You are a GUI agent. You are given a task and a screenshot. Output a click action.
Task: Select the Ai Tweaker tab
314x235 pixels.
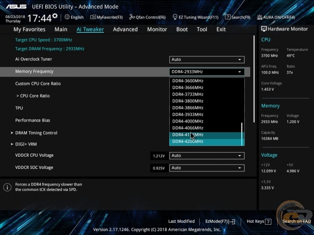click(x=90, y=29)
